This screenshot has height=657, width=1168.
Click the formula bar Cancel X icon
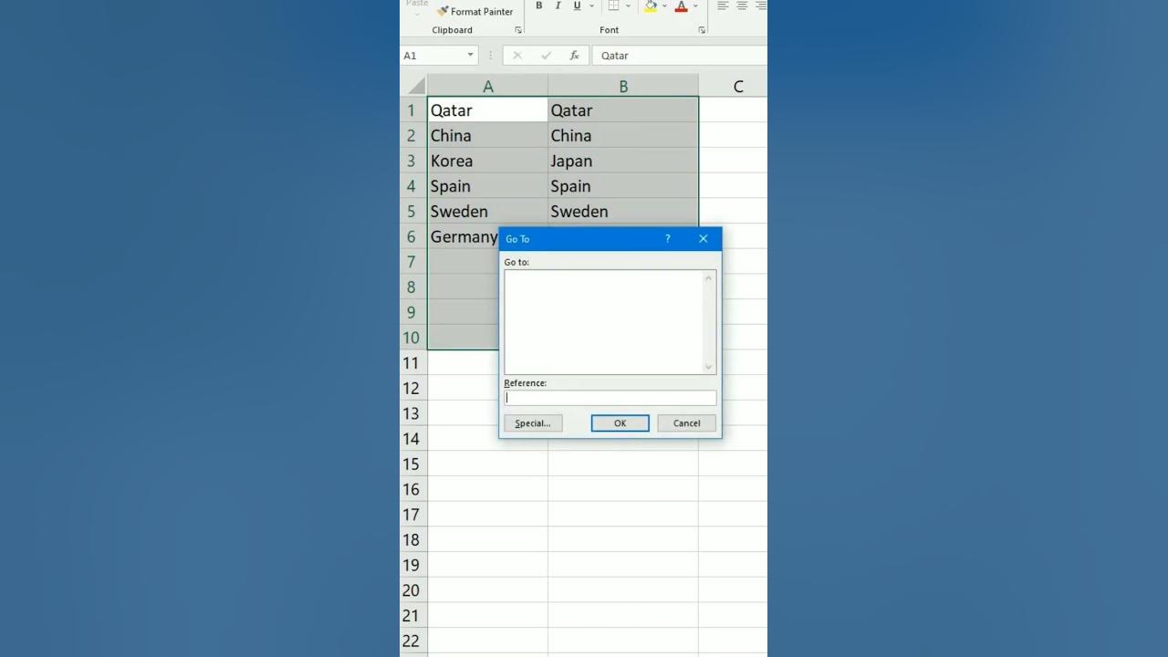pos(517,56)
